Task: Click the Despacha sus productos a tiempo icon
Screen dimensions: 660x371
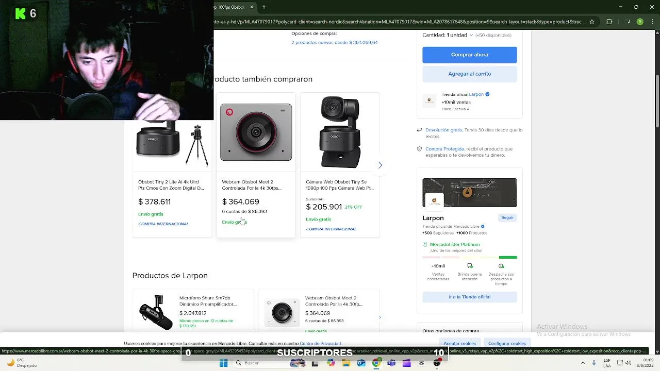Action: [501, 266]
